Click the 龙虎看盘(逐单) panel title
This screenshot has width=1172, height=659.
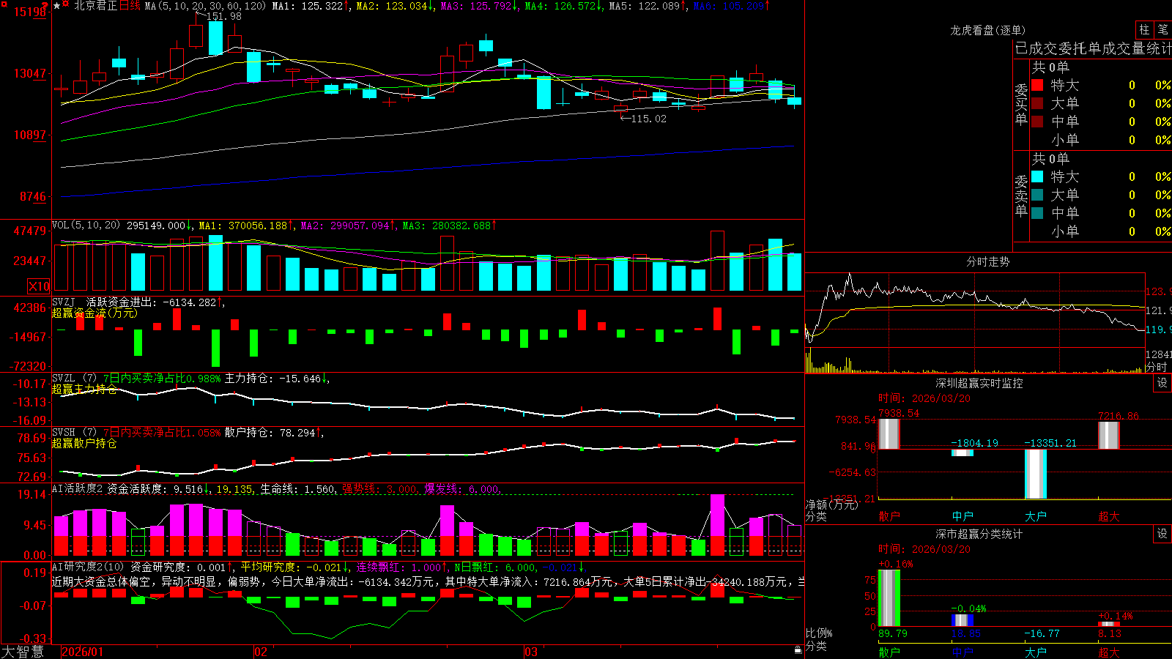pyautogui.click(x=987, y=30)
